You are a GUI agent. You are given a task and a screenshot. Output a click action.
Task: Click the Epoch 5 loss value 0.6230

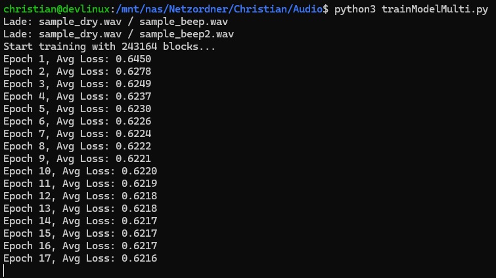133,109
